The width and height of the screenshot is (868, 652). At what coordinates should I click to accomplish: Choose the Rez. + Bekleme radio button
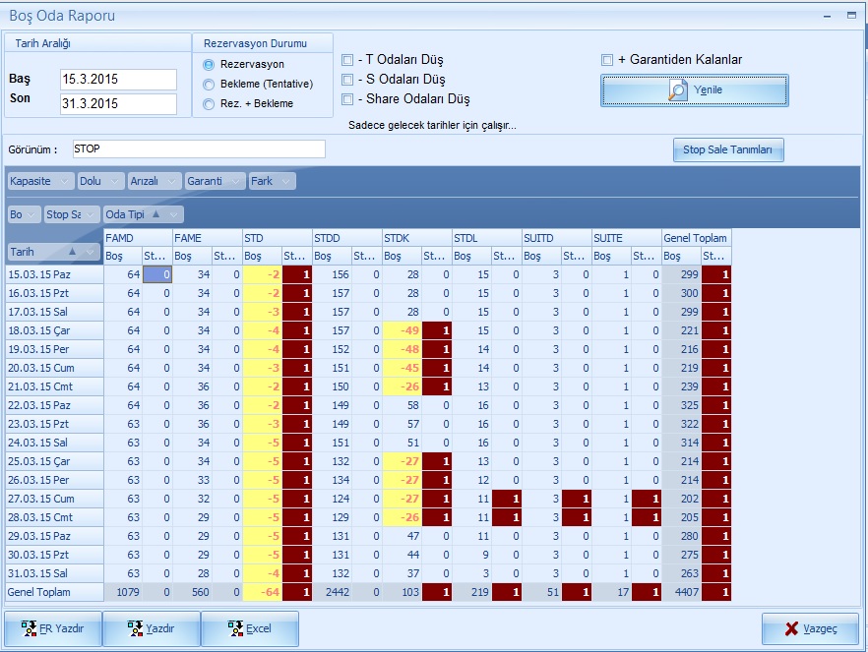pyautogui.click(x=209, y=103)
